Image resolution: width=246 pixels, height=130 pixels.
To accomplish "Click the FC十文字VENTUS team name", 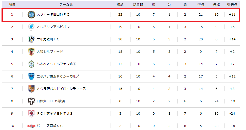I will tap(55, 114).
